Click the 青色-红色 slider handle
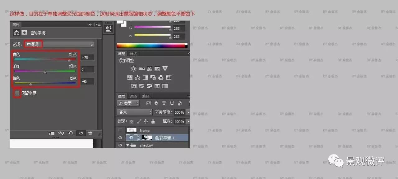The width and height of the screenshot is (398, 179). click(x=69, y=60)
